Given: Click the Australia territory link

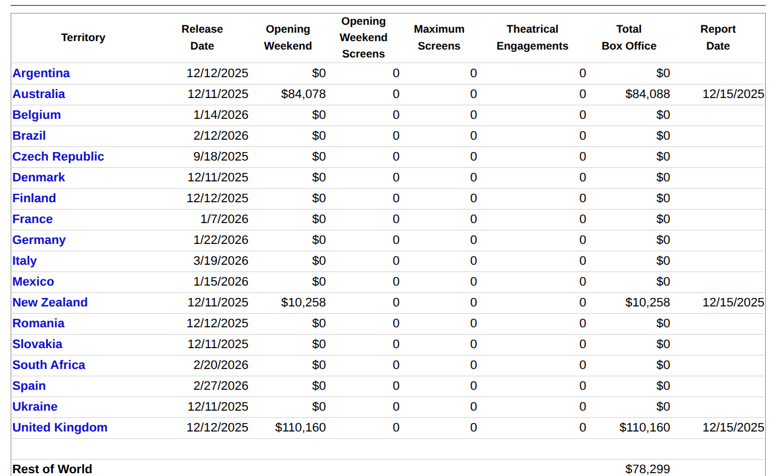Looking at the screenshot, I should point(38,94).
